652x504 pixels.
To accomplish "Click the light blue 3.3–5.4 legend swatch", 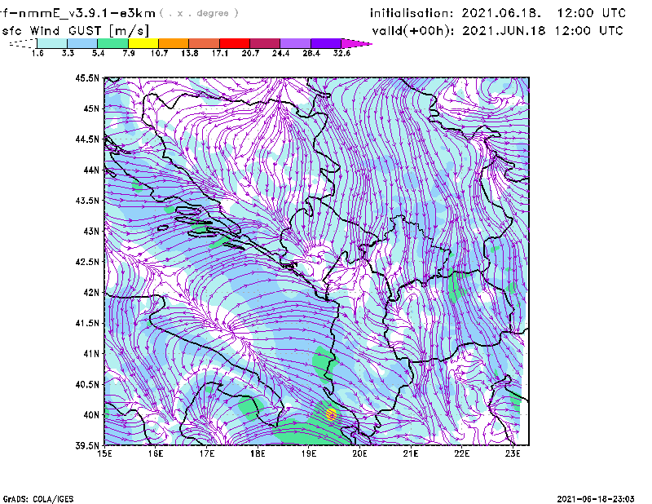I will click(x=82, y=43).
